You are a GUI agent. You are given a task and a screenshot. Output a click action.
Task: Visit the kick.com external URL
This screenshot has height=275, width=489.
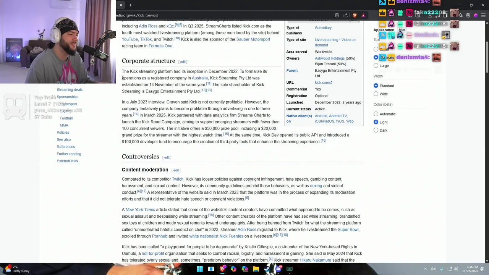(324, 82)
